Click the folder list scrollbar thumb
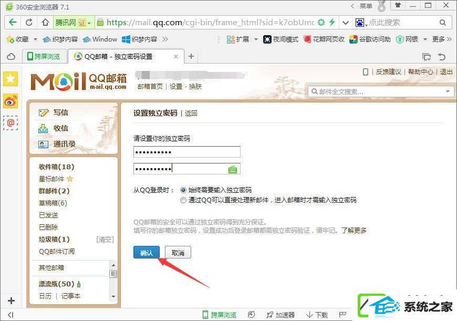Screen dimensions: 457x321 pyautogui.click(x=113, y=274)
